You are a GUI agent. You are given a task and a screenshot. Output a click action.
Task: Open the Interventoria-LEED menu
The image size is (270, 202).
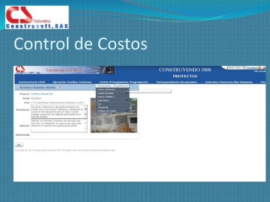coord(32,82)
